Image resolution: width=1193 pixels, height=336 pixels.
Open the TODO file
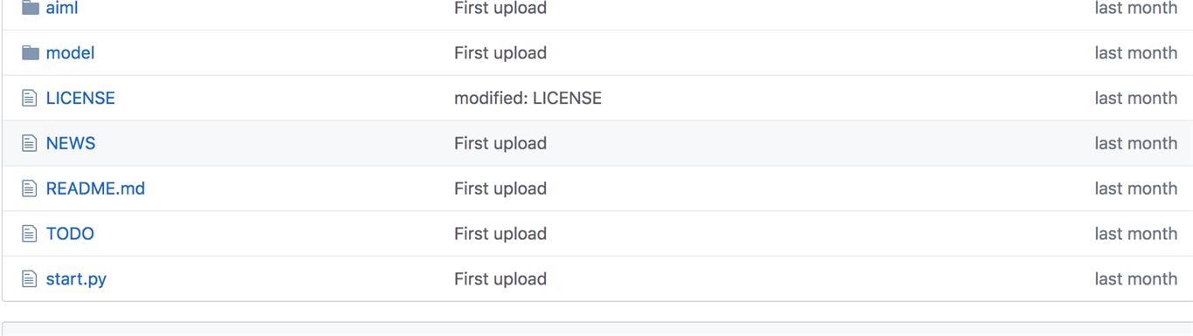(x=70, y=234)
